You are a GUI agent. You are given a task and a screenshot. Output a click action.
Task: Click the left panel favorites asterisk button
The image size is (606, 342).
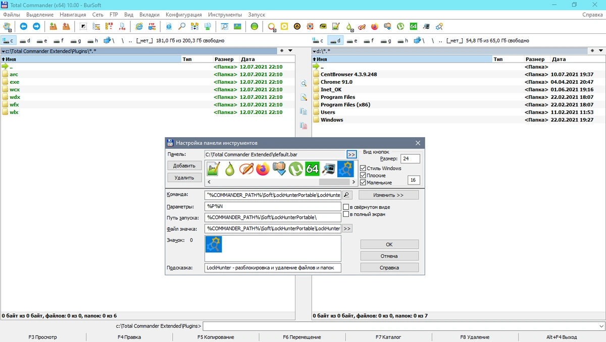pos(282,51)
